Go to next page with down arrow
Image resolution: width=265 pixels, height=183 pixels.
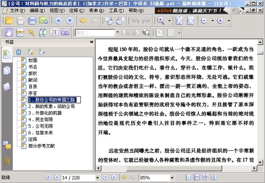[70, 21]
